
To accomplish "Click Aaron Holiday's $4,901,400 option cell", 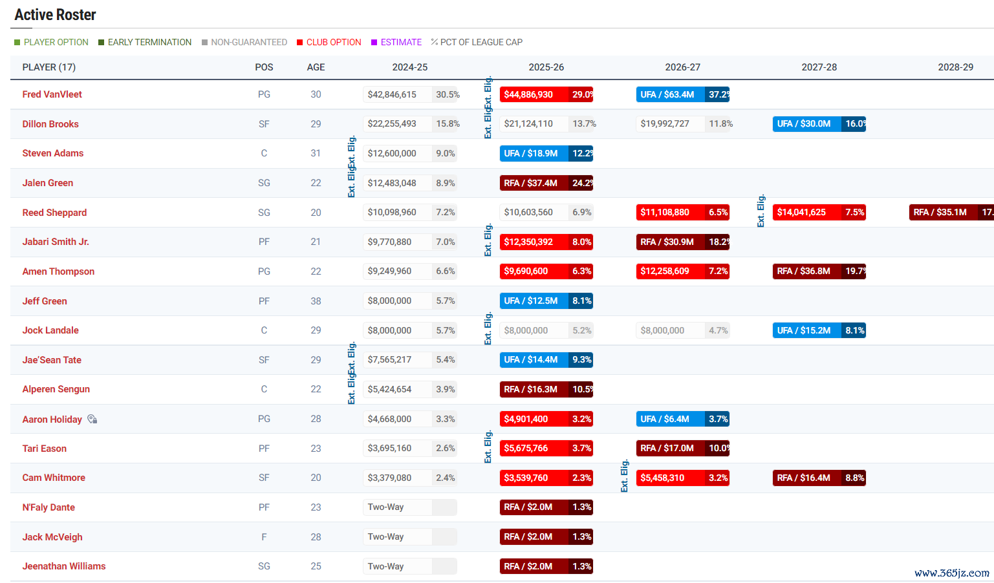I will point(546,419).
